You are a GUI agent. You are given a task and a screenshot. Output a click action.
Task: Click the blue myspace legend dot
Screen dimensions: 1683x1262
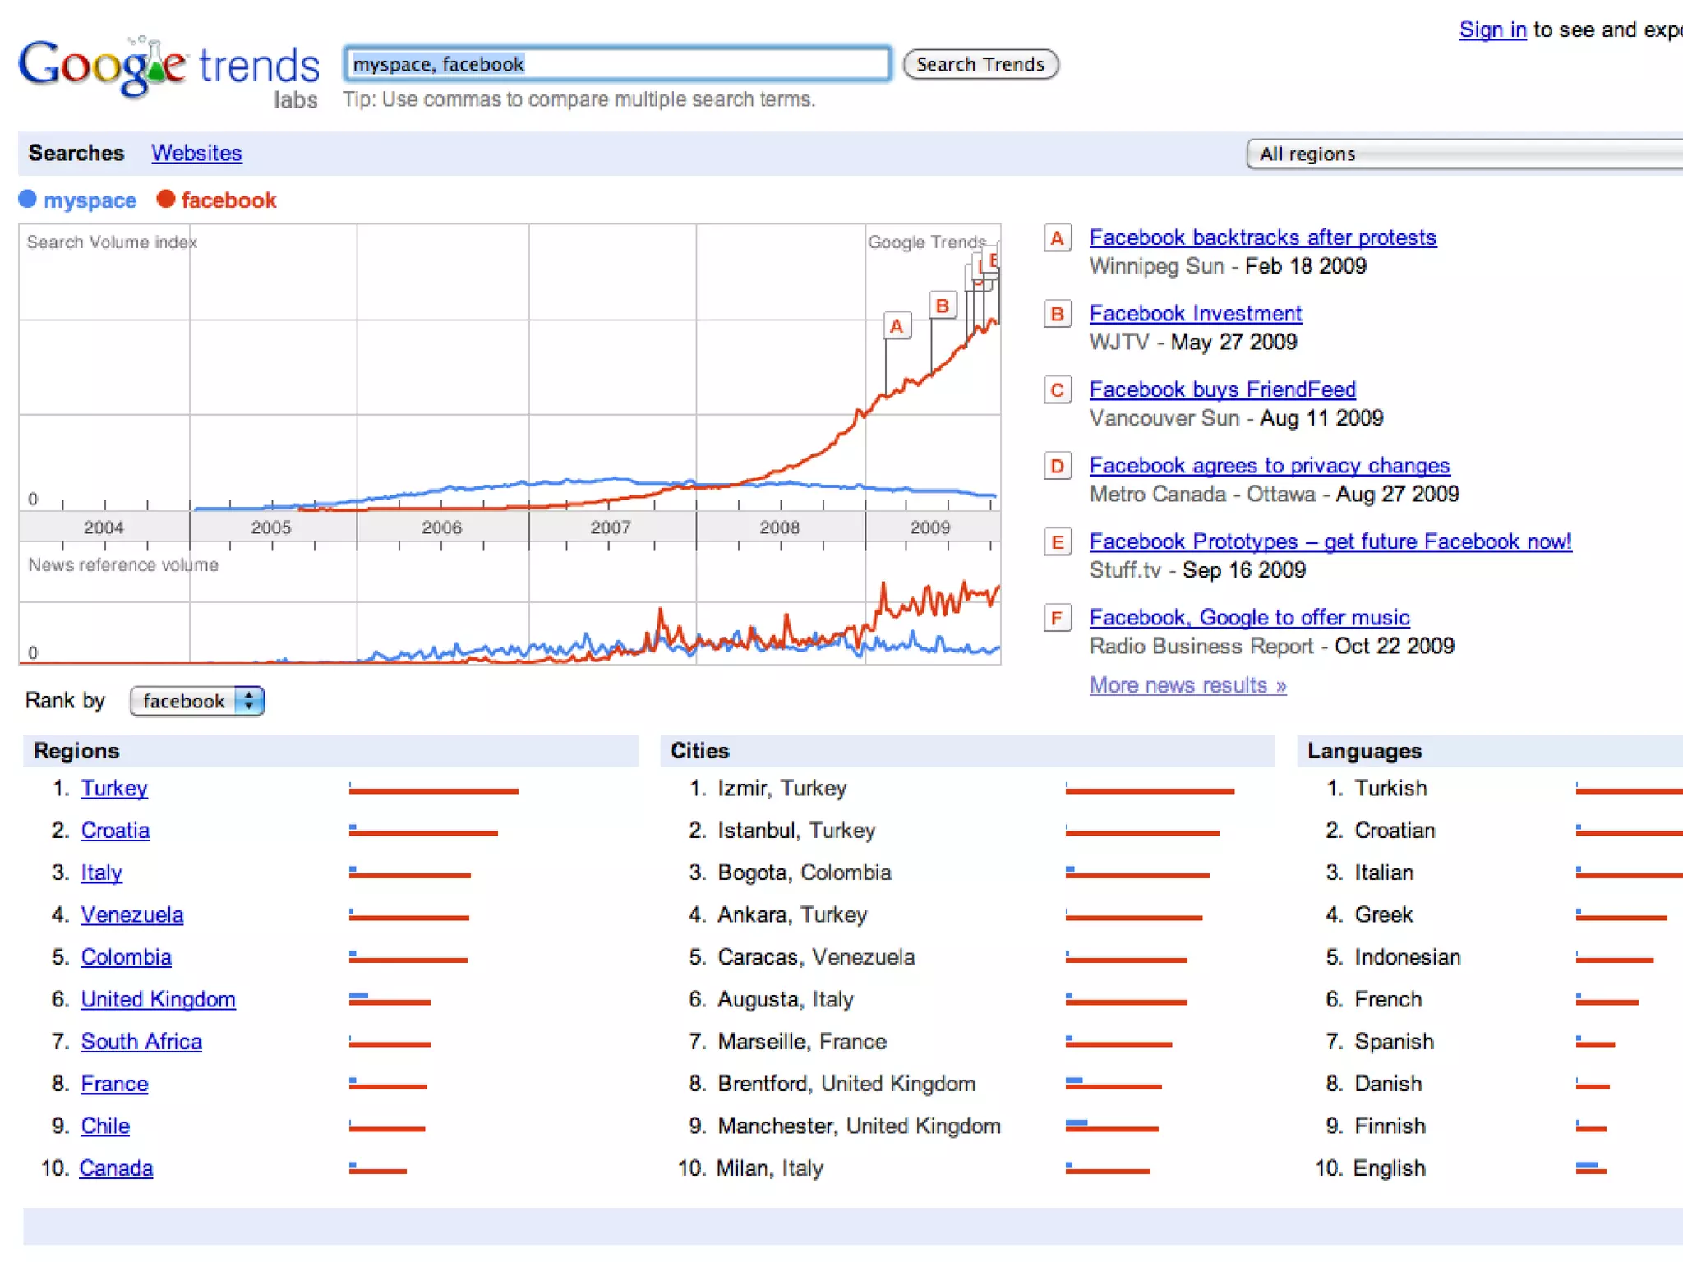click(x=28, y=199)
